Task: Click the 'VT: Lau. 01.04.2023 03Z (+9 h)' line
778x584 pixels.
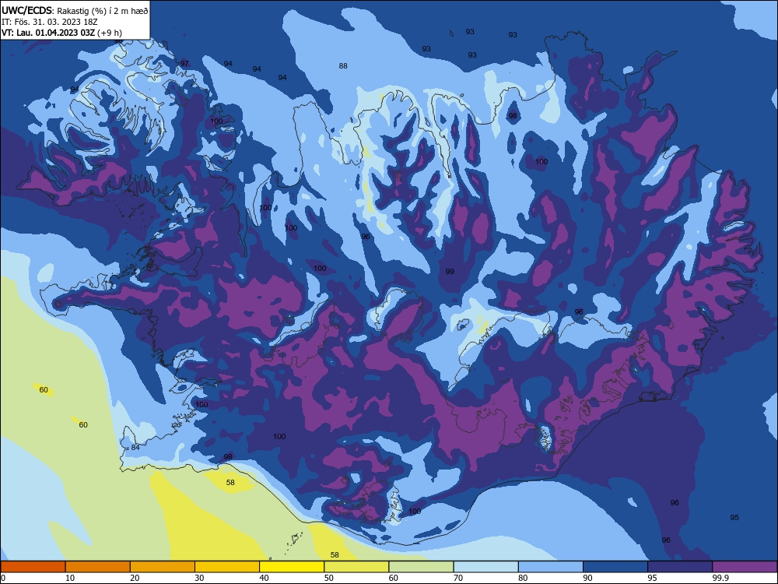Action: point(62,33)
